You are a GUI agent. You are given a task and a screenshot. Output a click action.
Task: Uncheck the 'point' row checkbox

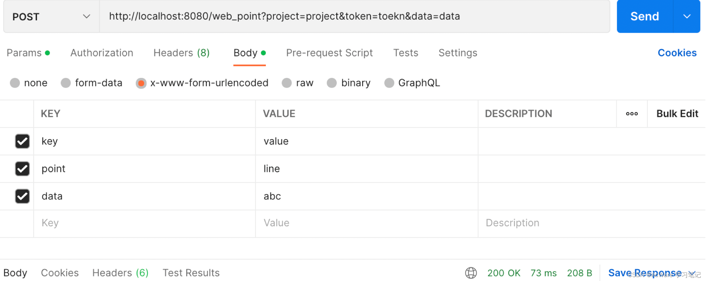tap(22, 169)
